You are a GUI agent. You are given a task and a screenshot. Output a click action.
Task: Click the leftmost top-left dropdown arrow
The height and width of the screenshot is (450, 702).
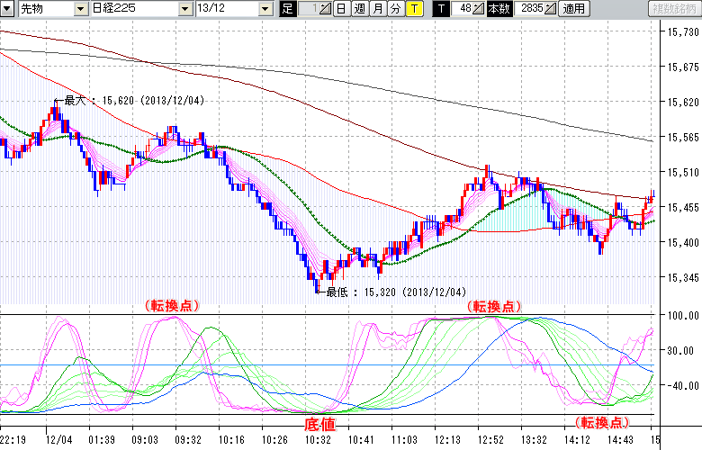pyautogui.click(x=7, y=8)
